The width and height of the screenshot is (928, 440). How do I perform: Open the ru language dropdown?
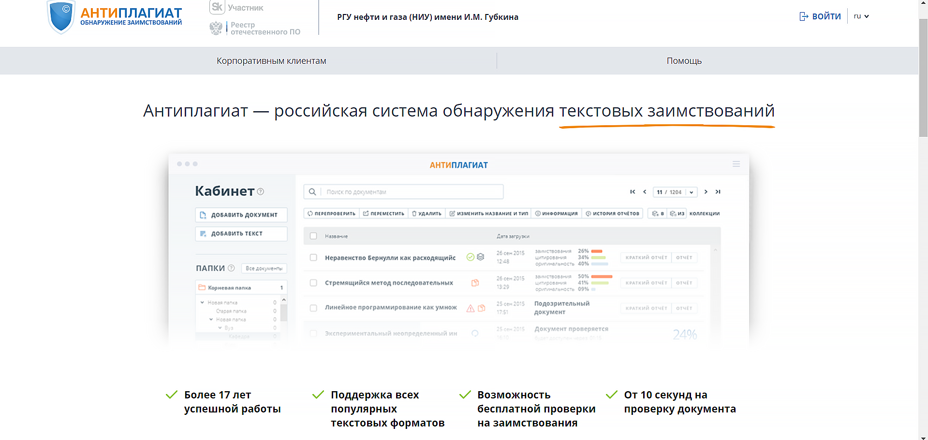coord(861,16)
